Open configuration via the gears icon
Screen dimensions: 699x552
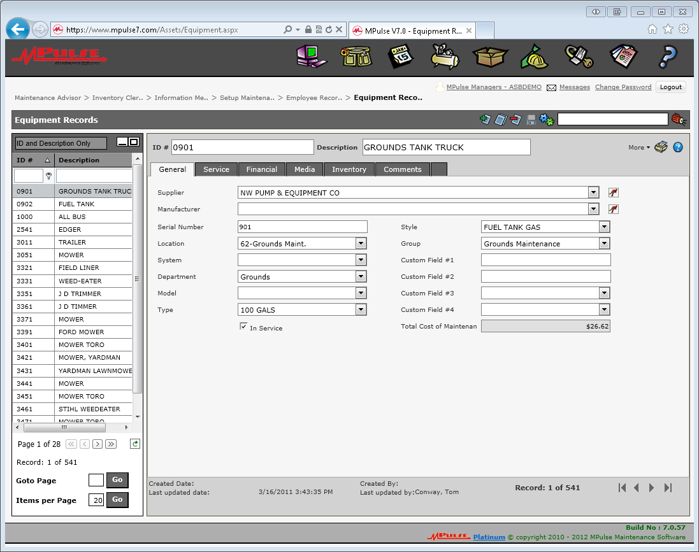545,119
